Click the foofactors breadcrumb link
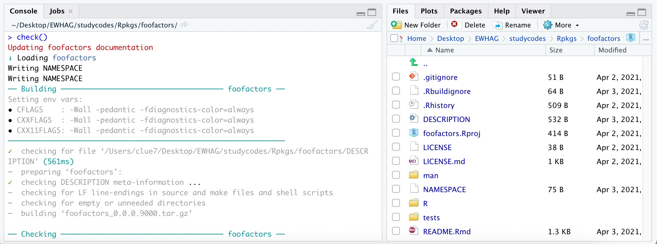 [604, 38]
